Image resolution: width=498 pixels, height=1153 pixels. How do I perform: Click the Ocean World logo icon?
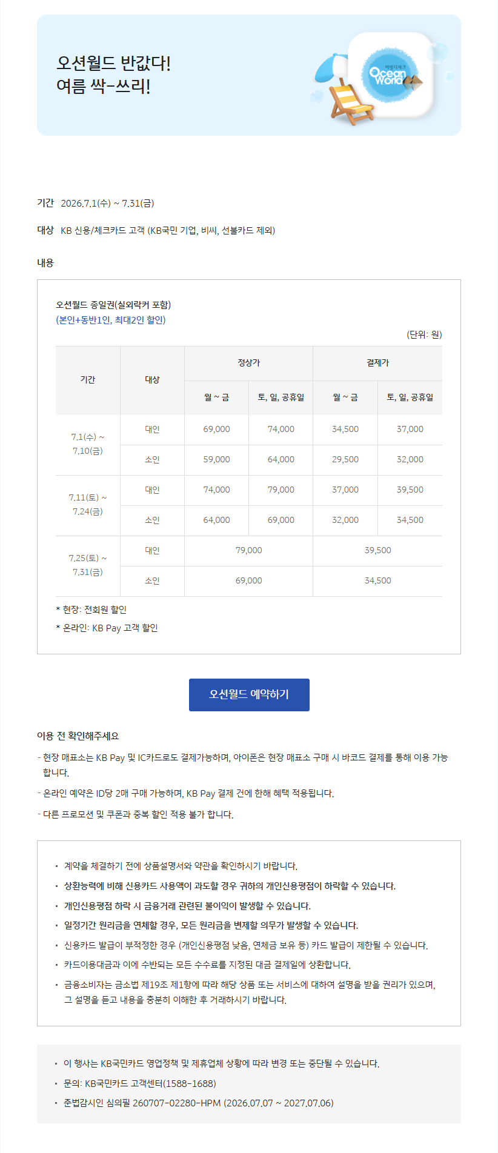tap(392, 75)
